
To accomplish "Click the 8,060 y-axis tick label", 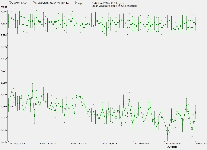I will (4, 83).
